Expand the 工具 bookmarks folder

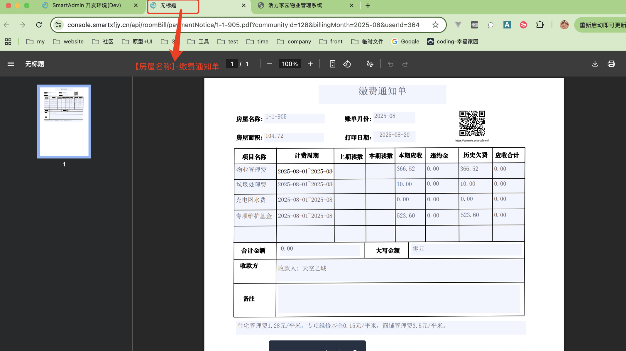tap(198, 41)
